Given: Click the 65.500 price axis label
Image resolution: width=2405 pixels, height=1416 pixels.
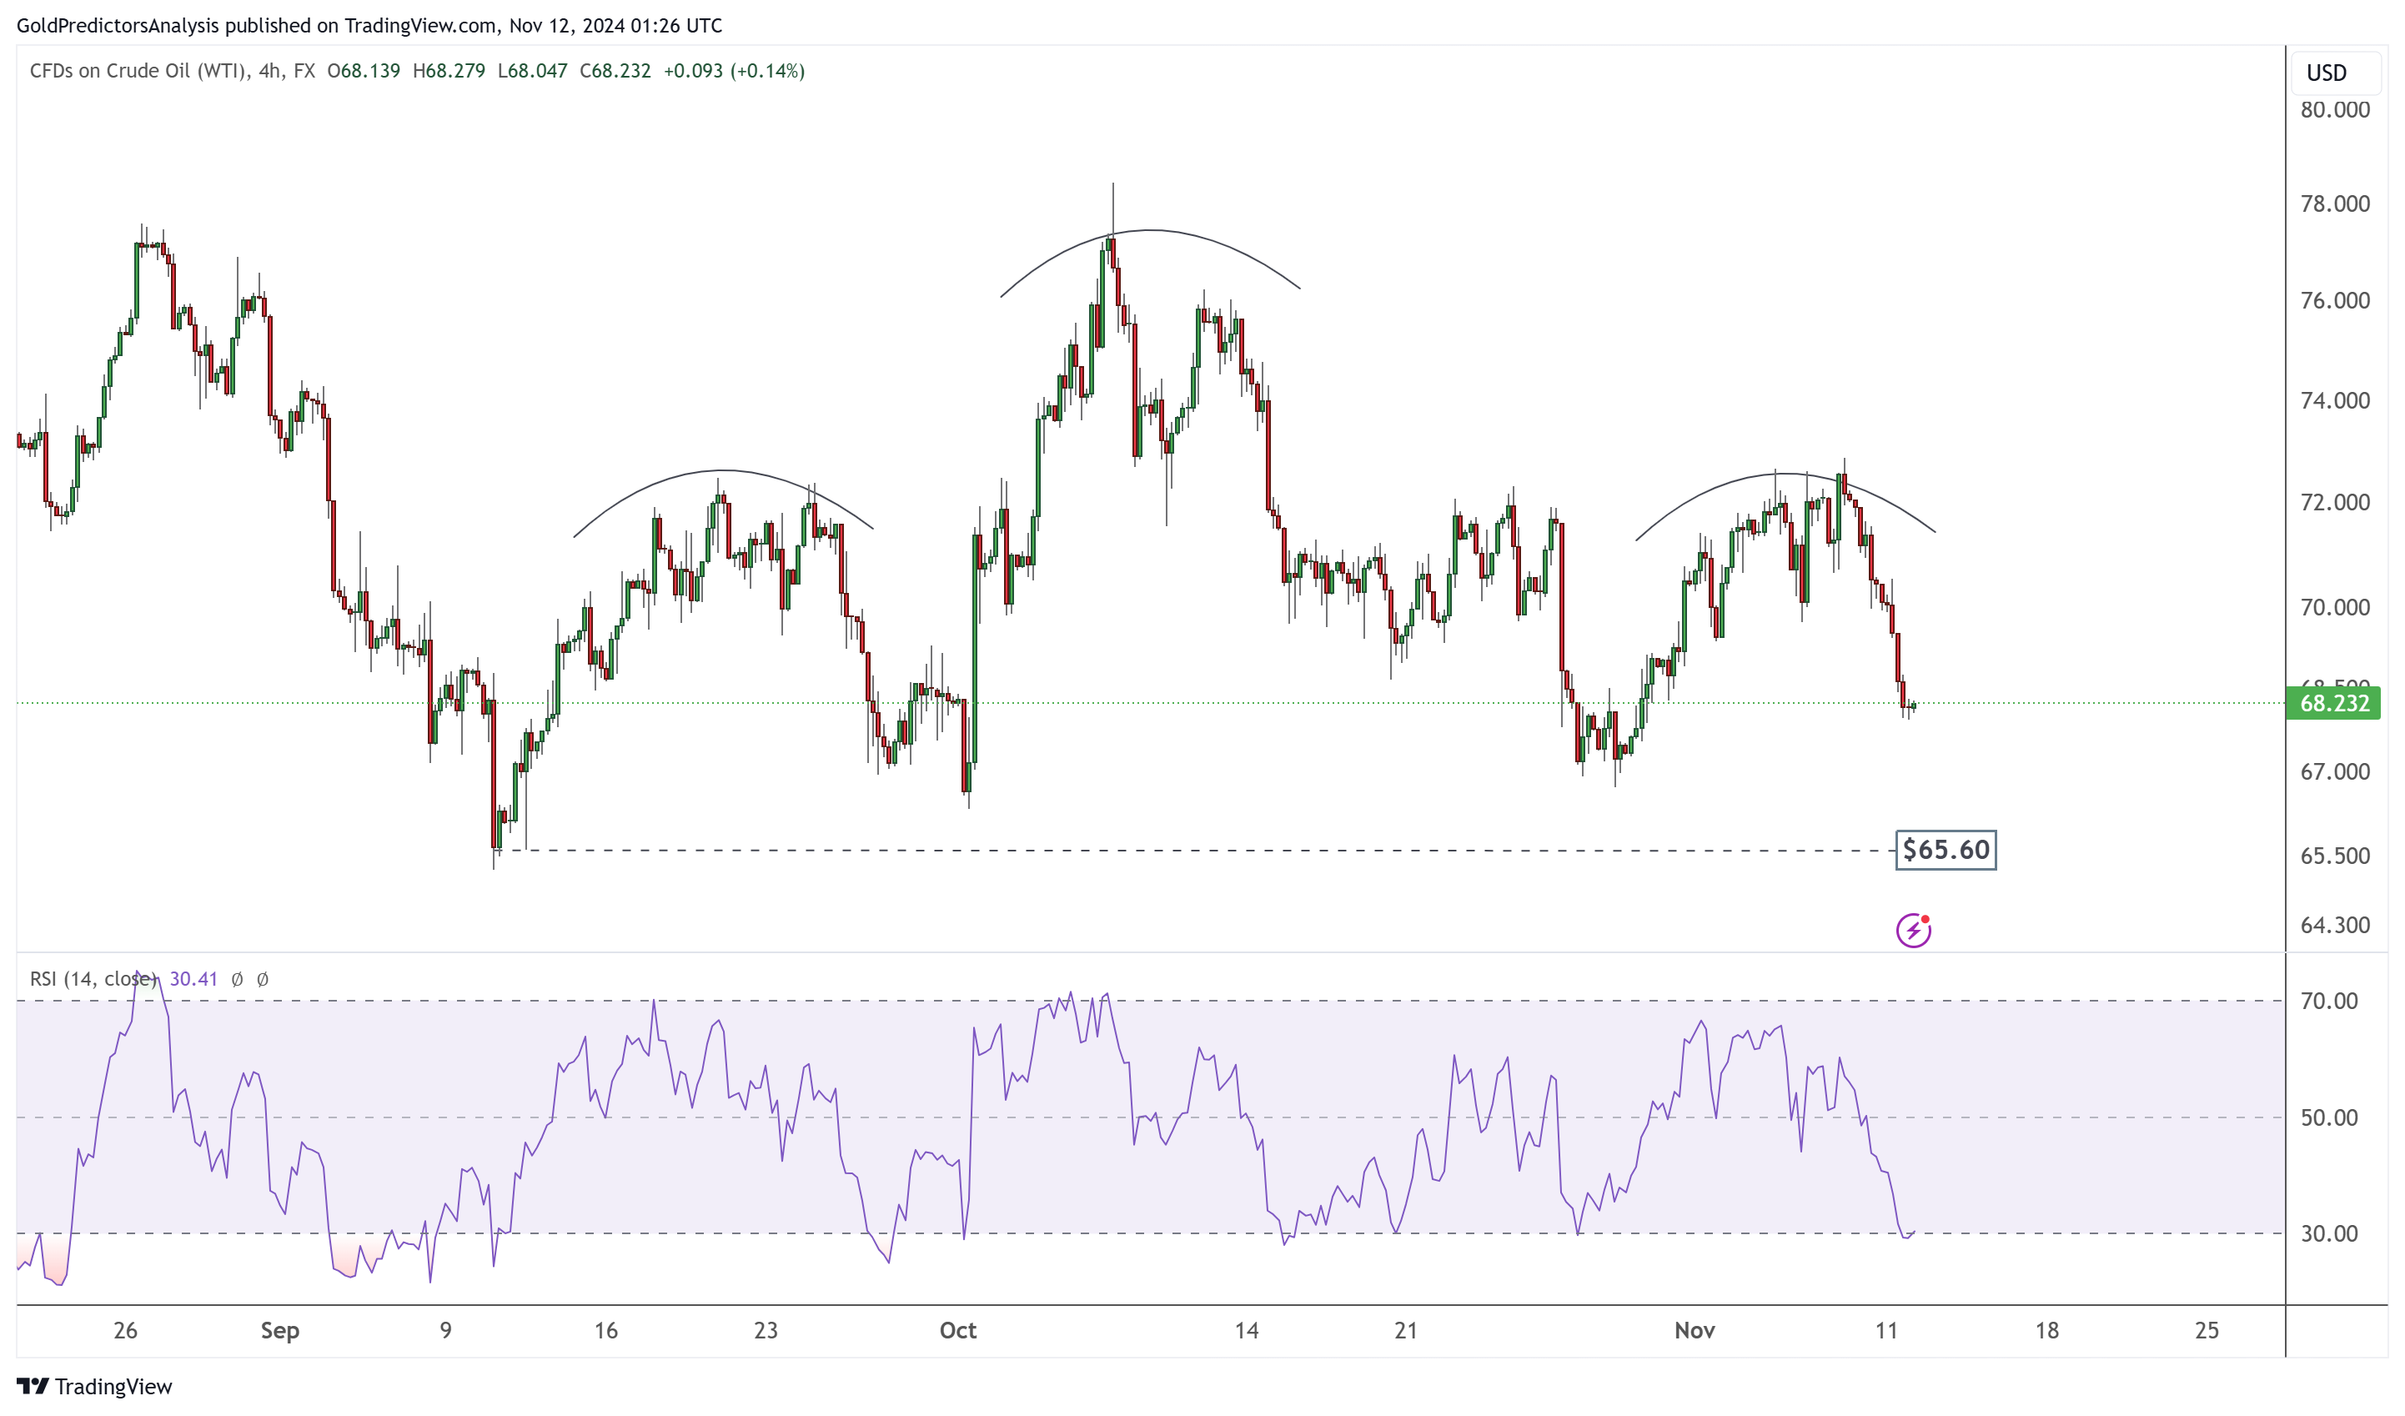Looking at the screenshot, I should pyautogui.click(x=2334, y=856).
